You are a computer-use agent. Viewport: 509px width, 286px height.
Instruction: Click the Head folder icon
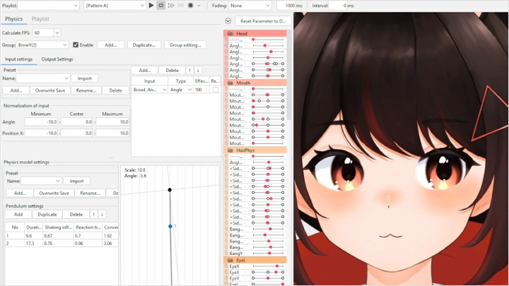[x=230, y=33]
